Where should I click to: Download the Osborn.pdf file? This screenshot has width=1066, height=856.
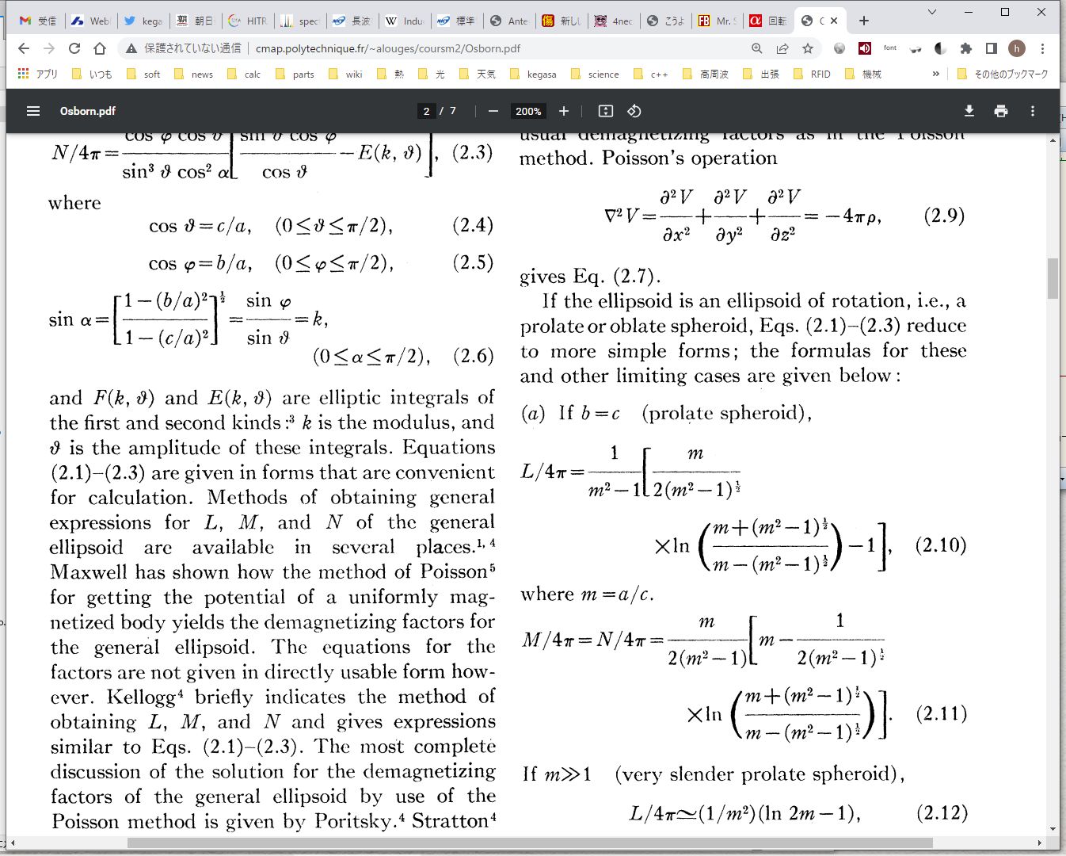click(969, 111)
